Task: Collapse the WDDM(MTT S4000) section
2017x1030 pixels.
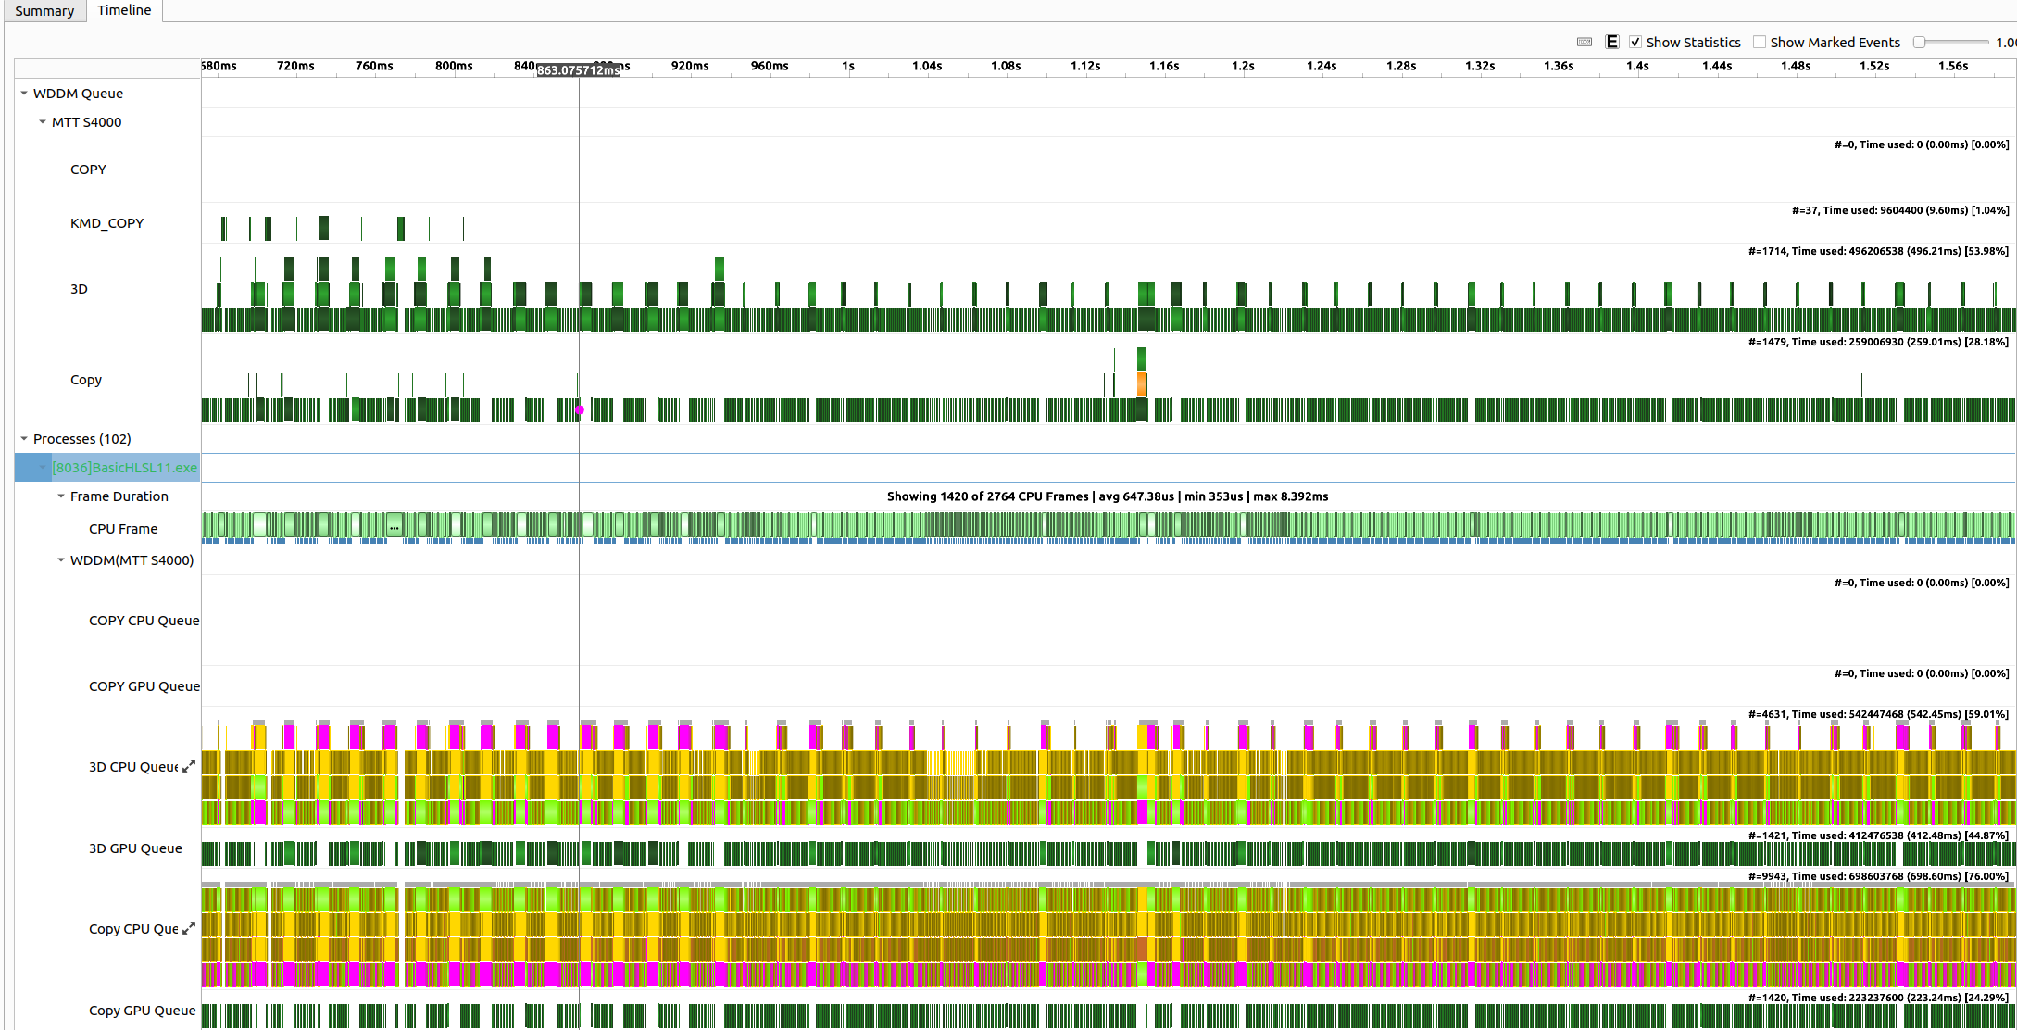Action: [x=61, y=560]
